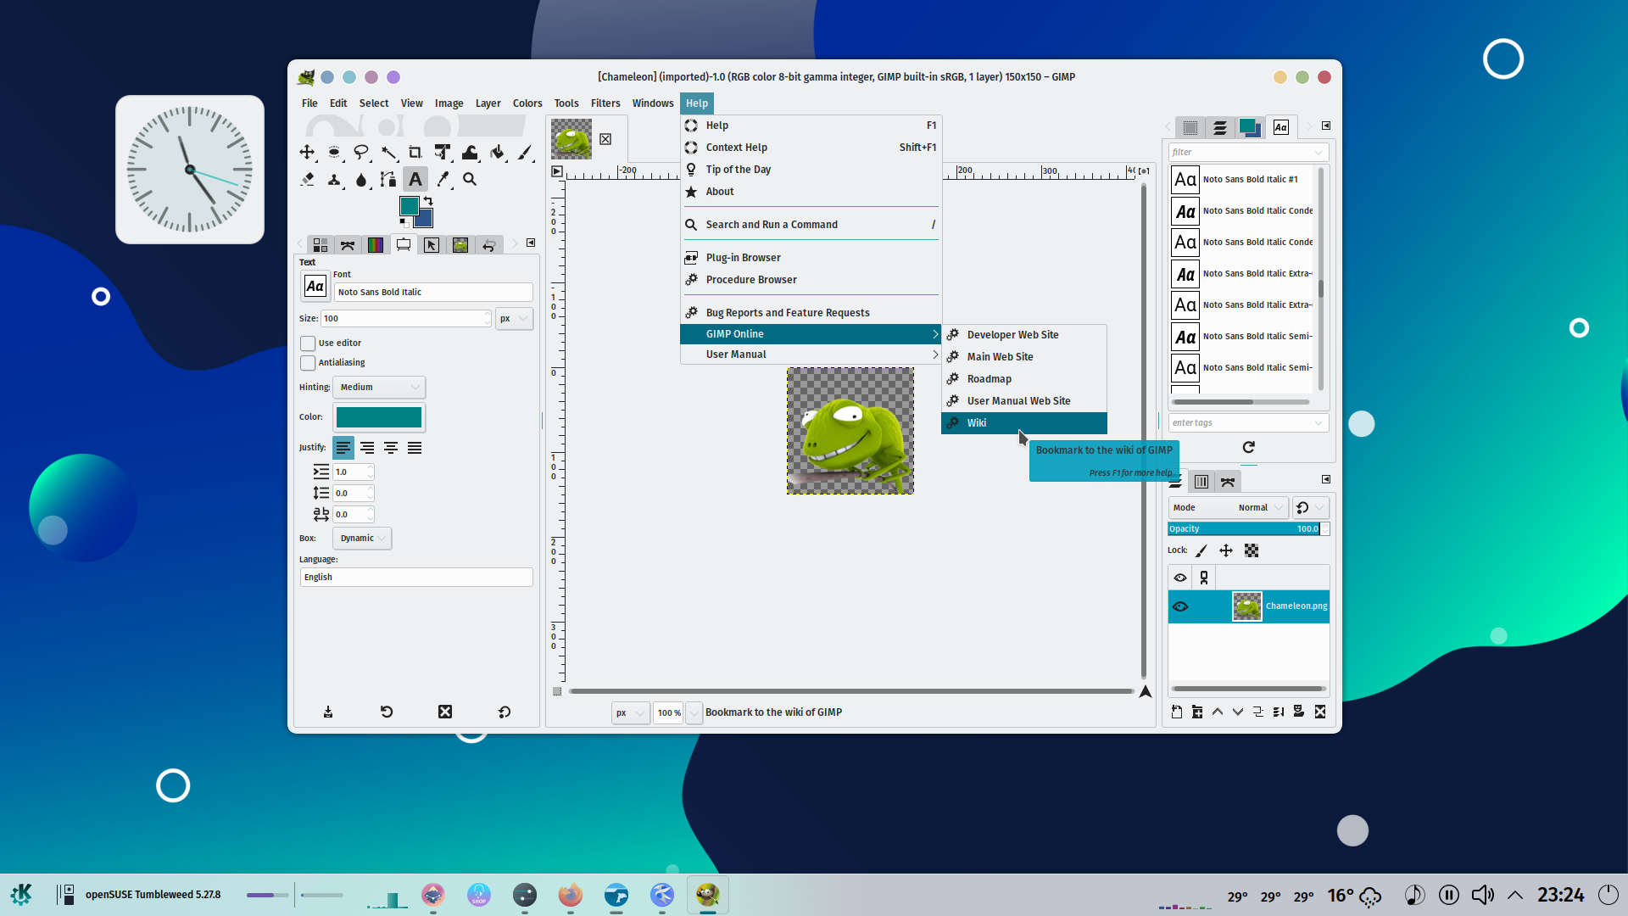Select the Unified Transform tool

pos(443,153)
